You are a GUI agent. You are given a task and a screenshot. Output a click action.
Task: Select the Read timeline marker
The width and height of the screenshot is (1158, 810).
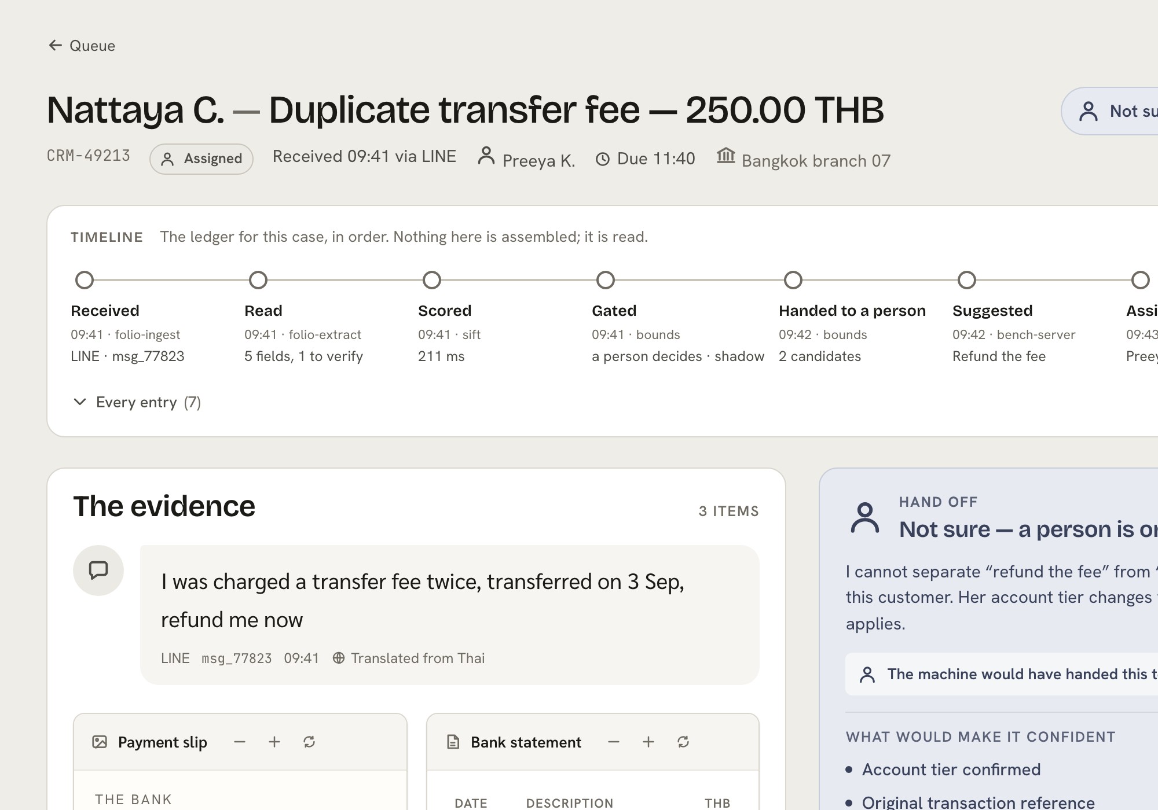tap(258, 280)
